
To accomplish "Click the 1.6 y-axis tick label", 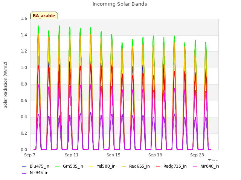I will 24,19.
